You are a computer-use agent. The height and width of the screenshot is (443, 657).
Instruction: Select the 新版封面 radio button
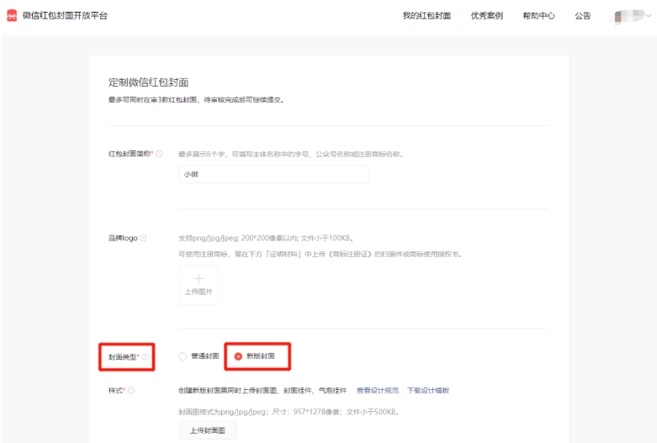238,356
